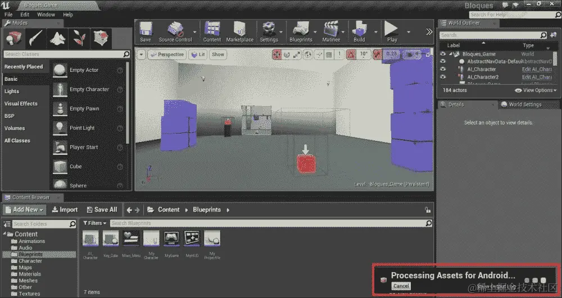
Task: Select the Landscape mode icon
Action: click(x=57, y=38)
